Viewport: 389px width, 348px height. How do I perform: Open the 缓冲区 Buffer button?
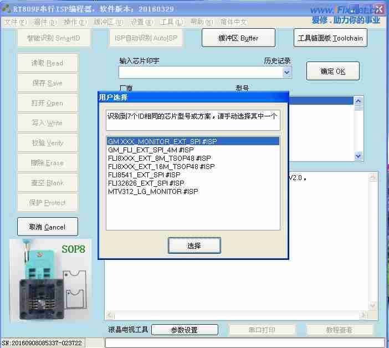tap(238, 38)
